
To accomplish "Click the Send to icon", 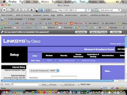I will pos(46,27).
